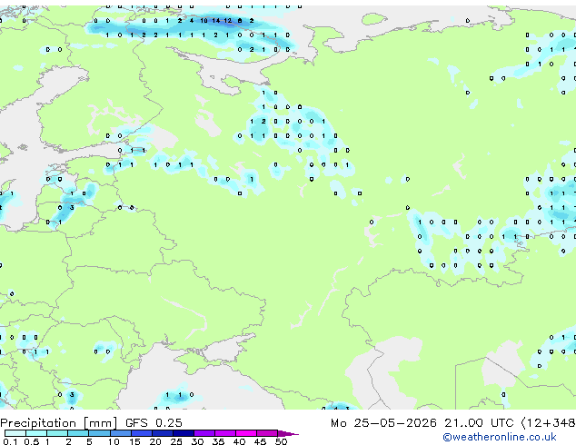Select the dark blue 25-30 mm legend swatch
576x445 pixels.
point(184,433)
